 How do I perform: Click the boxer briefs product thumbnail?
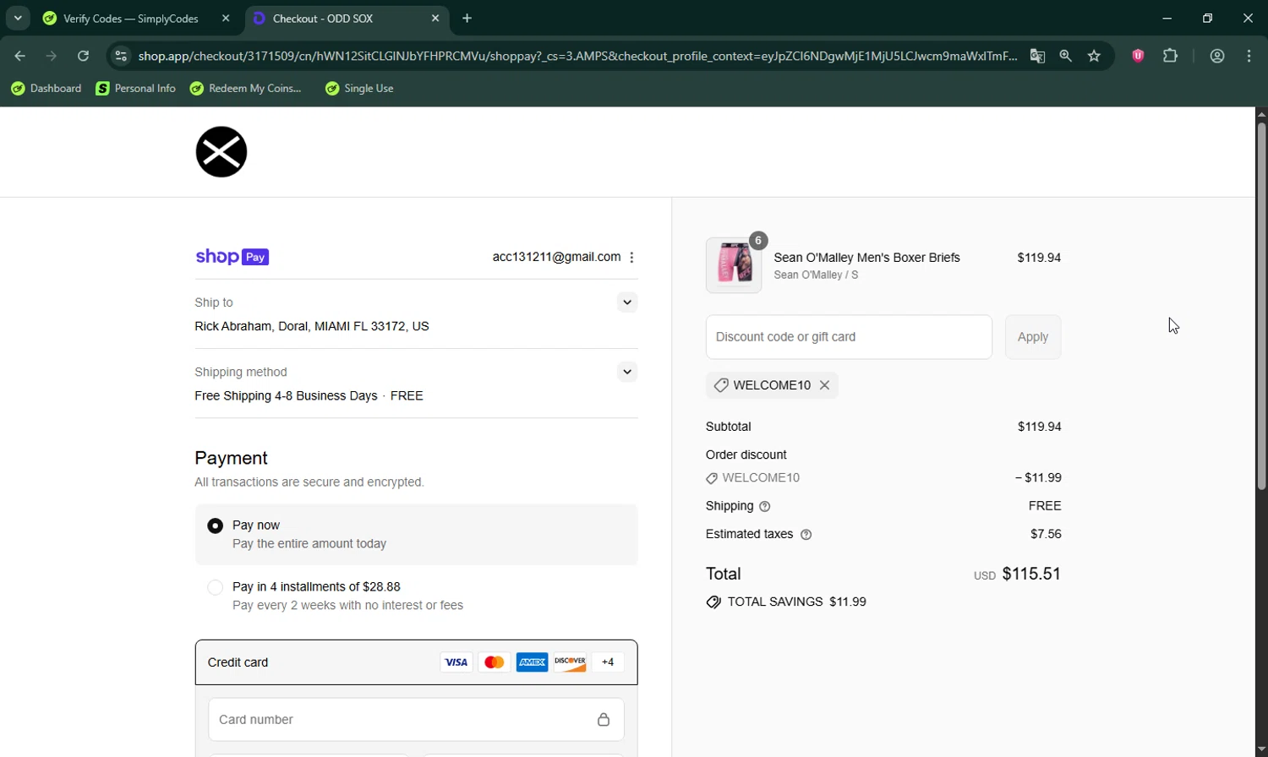pyautogui.click(x=734, y=265)
